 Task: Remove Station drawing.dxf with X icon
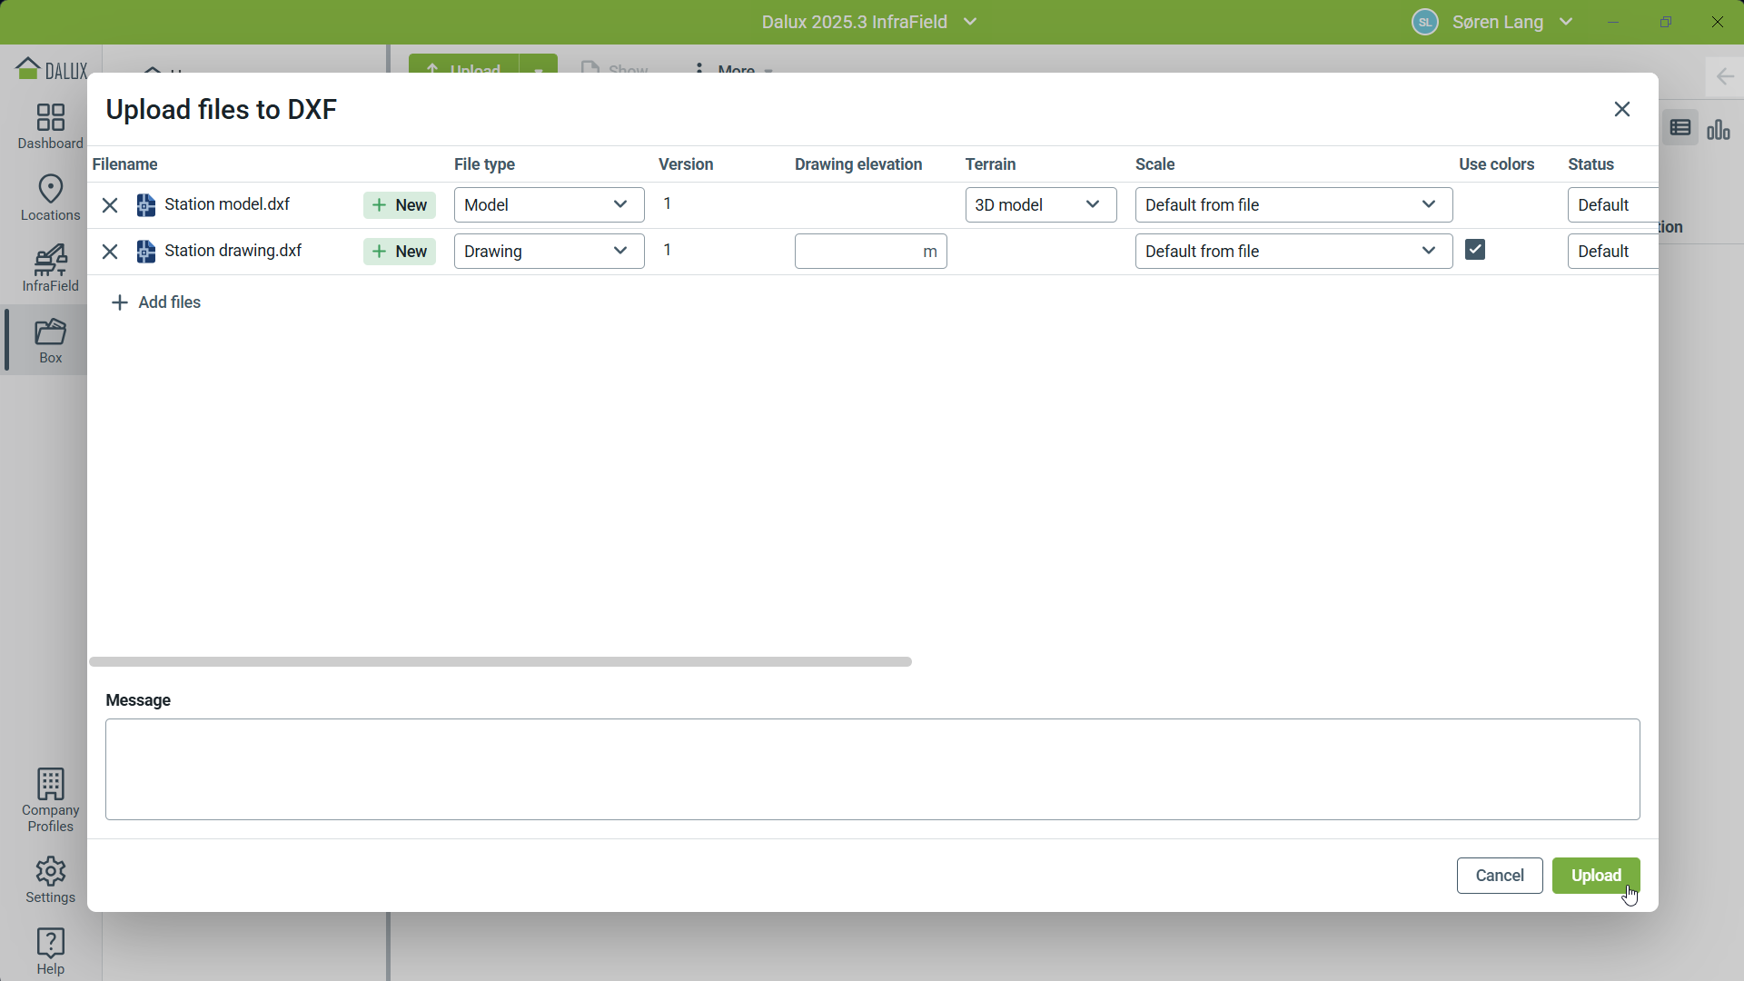(110, 252)
